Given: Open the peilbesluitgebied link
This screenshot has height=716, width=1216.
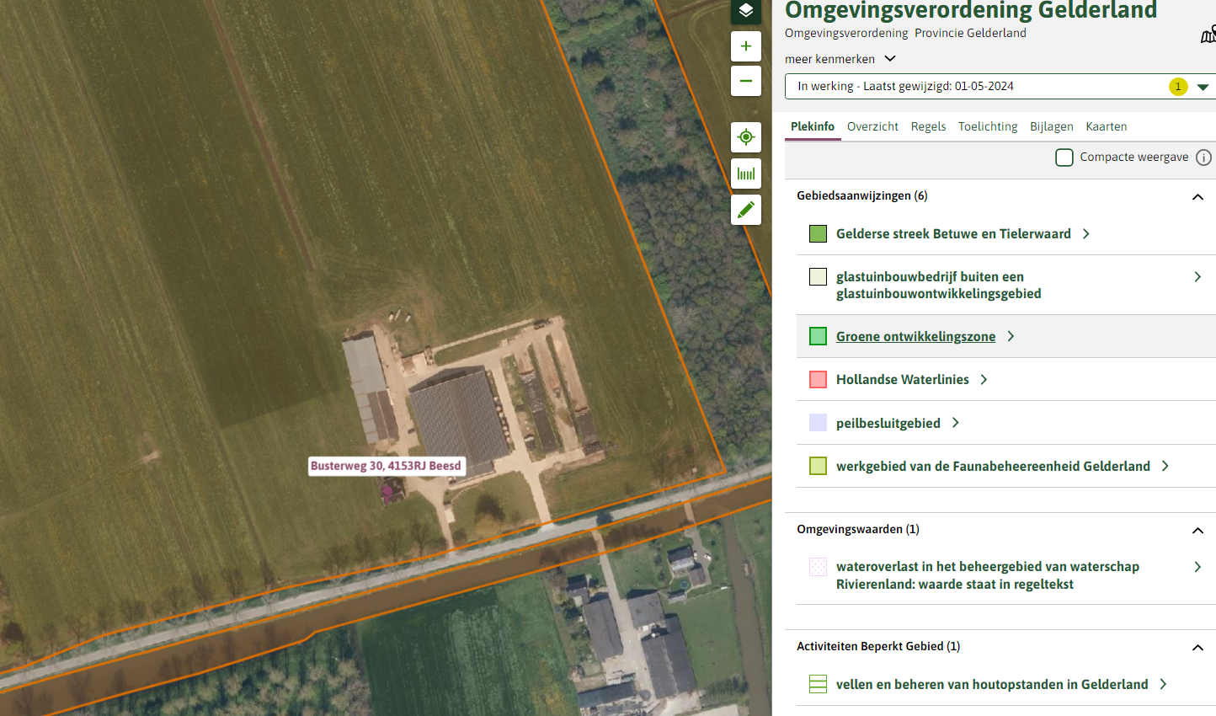Looking at the screenshot, I should 888,424.
